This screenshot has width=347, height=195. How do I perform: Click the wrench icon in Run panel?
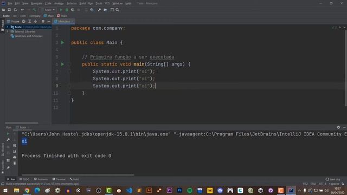click(8, 140)
